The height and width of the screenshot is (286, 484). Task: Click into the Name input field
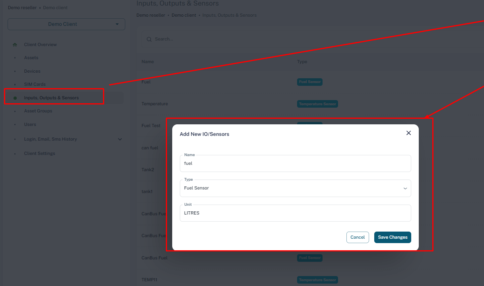click(295, 164)
